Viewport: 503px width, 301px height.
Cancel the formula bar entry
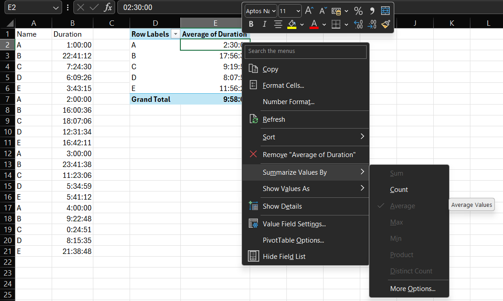point(81,7)
